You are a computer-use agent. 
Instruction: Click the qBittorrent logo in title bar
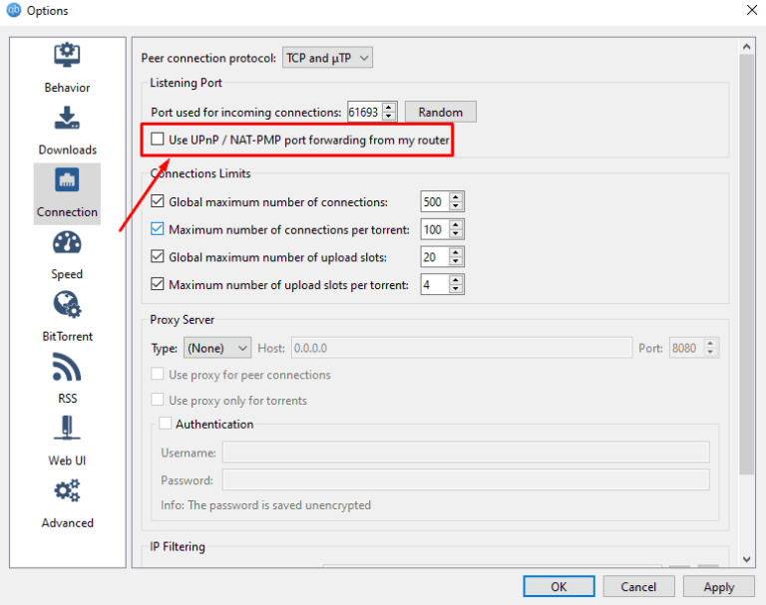pos(14,10)
